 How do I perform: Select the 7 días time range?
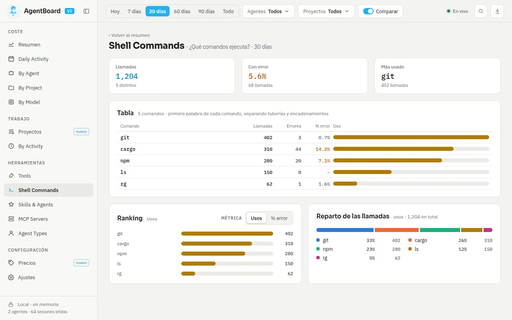(x=134, y=11)
